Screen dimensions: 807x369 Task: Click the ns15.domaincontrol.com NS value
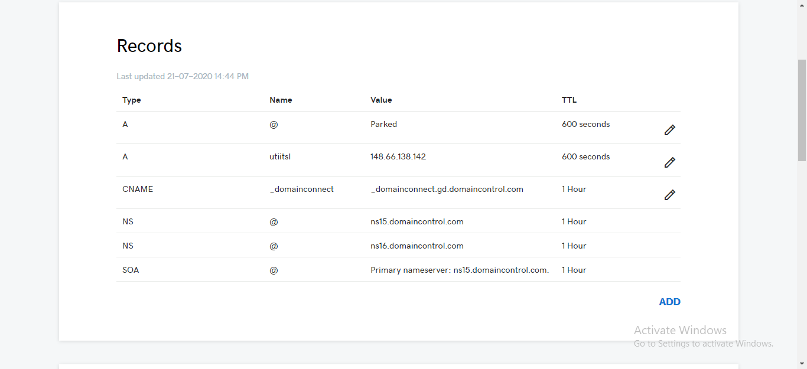click(416, 221)
